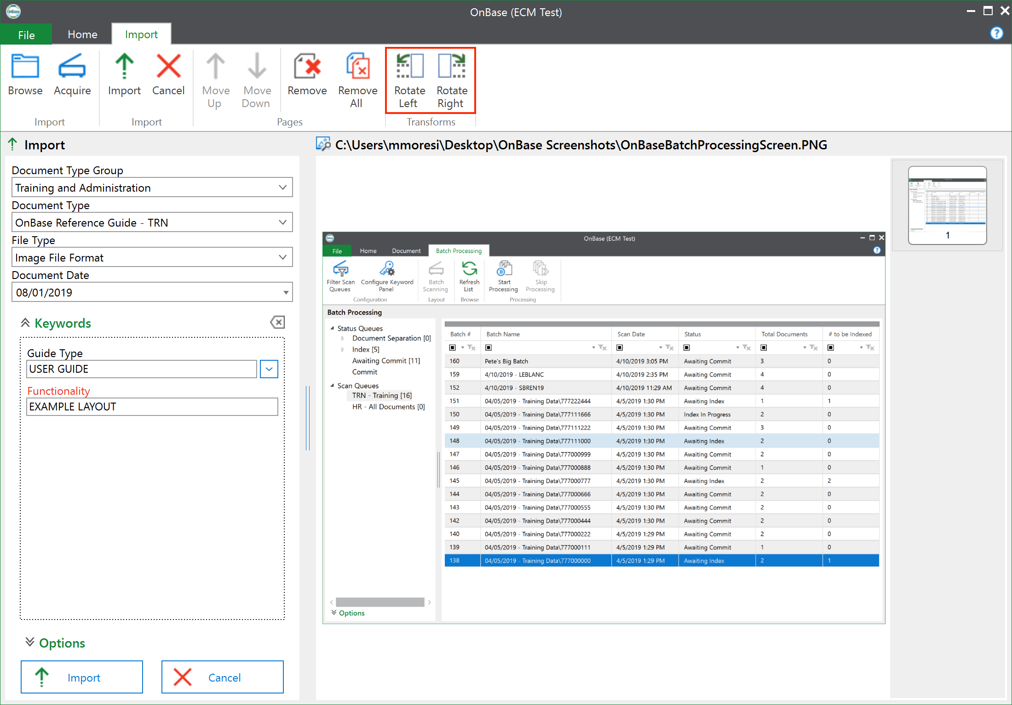This screenshot has width=1012, height=705.
Task: Click Commit queue in preview tree
Action: [364, 372]
